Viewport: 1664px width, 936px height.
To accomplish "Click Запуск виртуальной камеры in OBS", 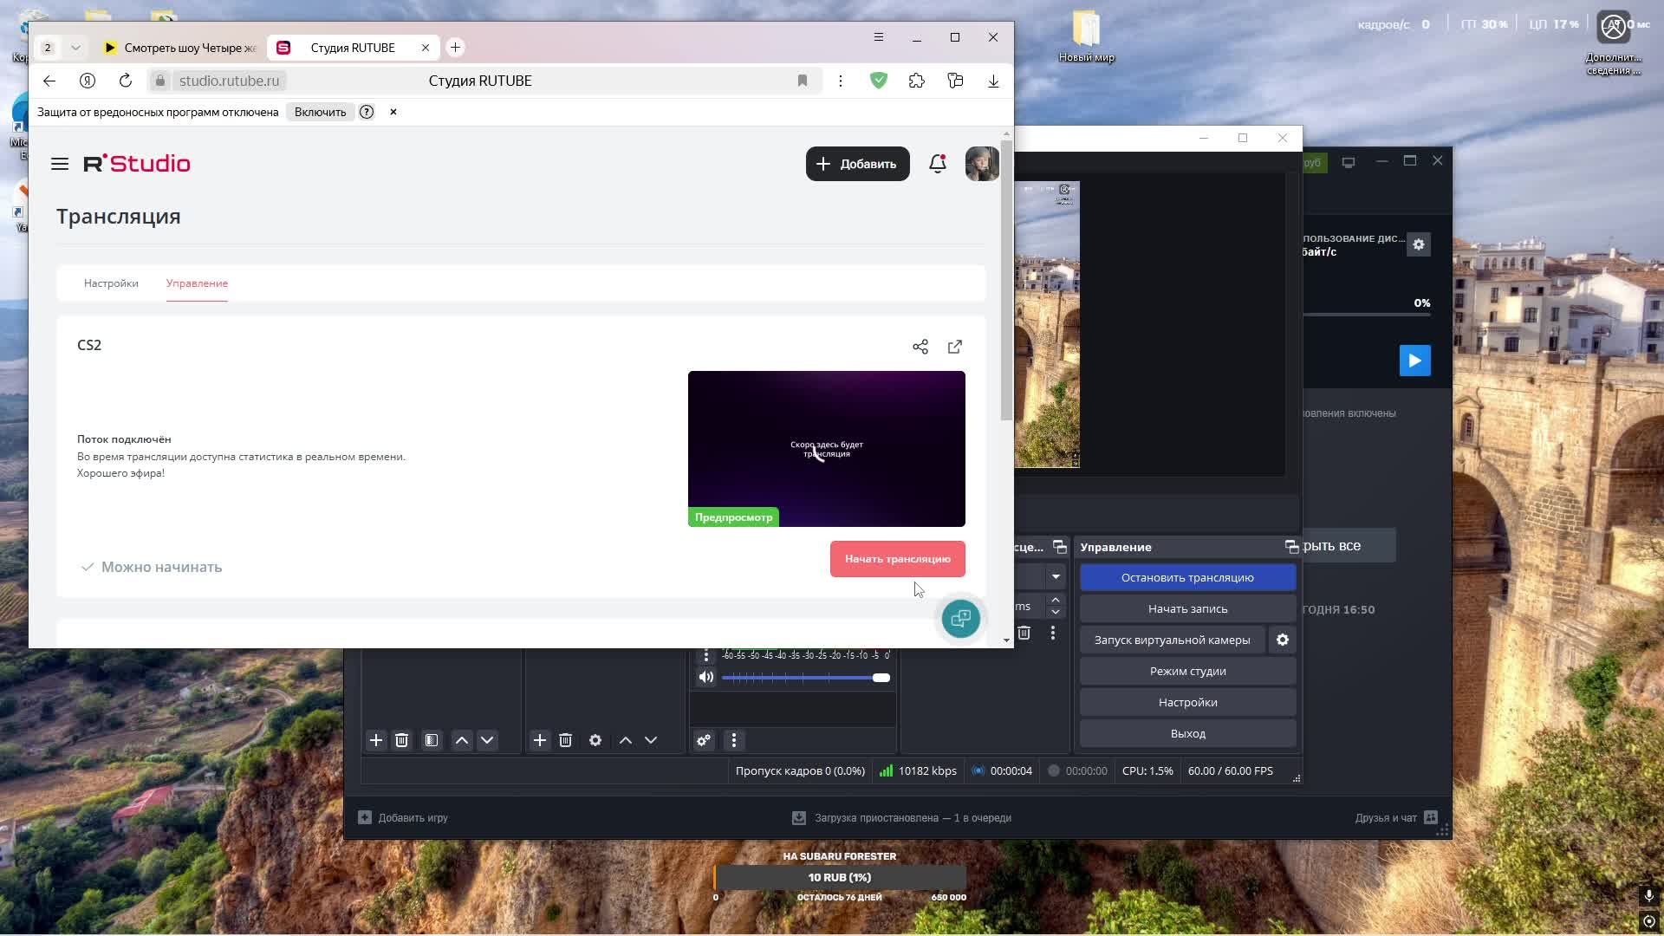I will tap(1172, 640).
